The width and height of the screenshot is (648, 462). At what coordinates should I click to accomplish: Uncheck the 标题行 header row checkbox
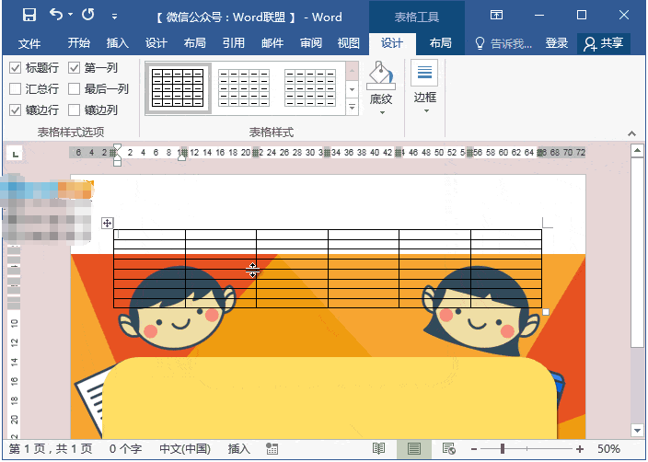(16, 68)
